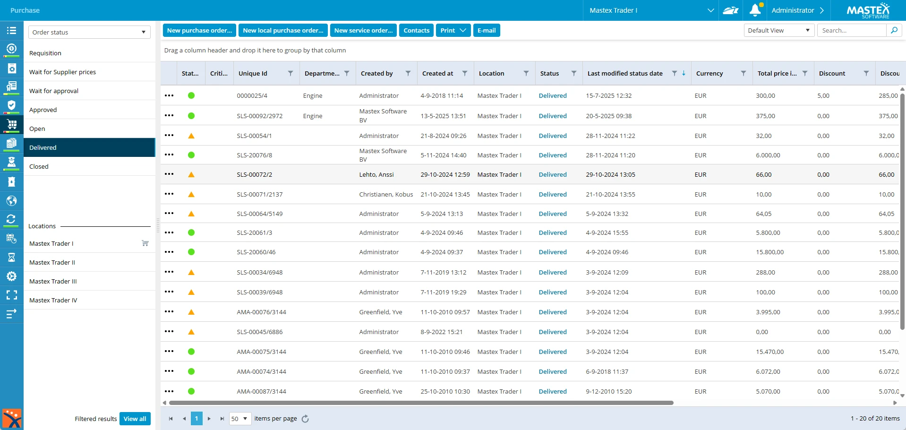Open filter for Unique Id column
The width and height of the screenshot is (906, 430).
pos(291,73)
